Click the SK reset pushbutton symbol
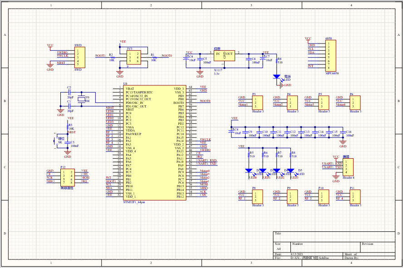 [x=55, y=141]
